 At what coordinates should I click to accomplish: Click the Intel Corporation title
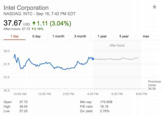point(26,7)
